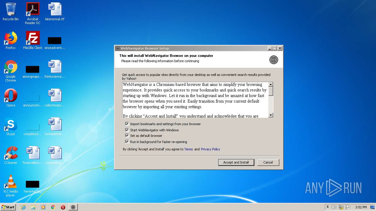Launch VLC media player shortcut
The width and height of the screenshot is (376, 211).
point(11,186)
